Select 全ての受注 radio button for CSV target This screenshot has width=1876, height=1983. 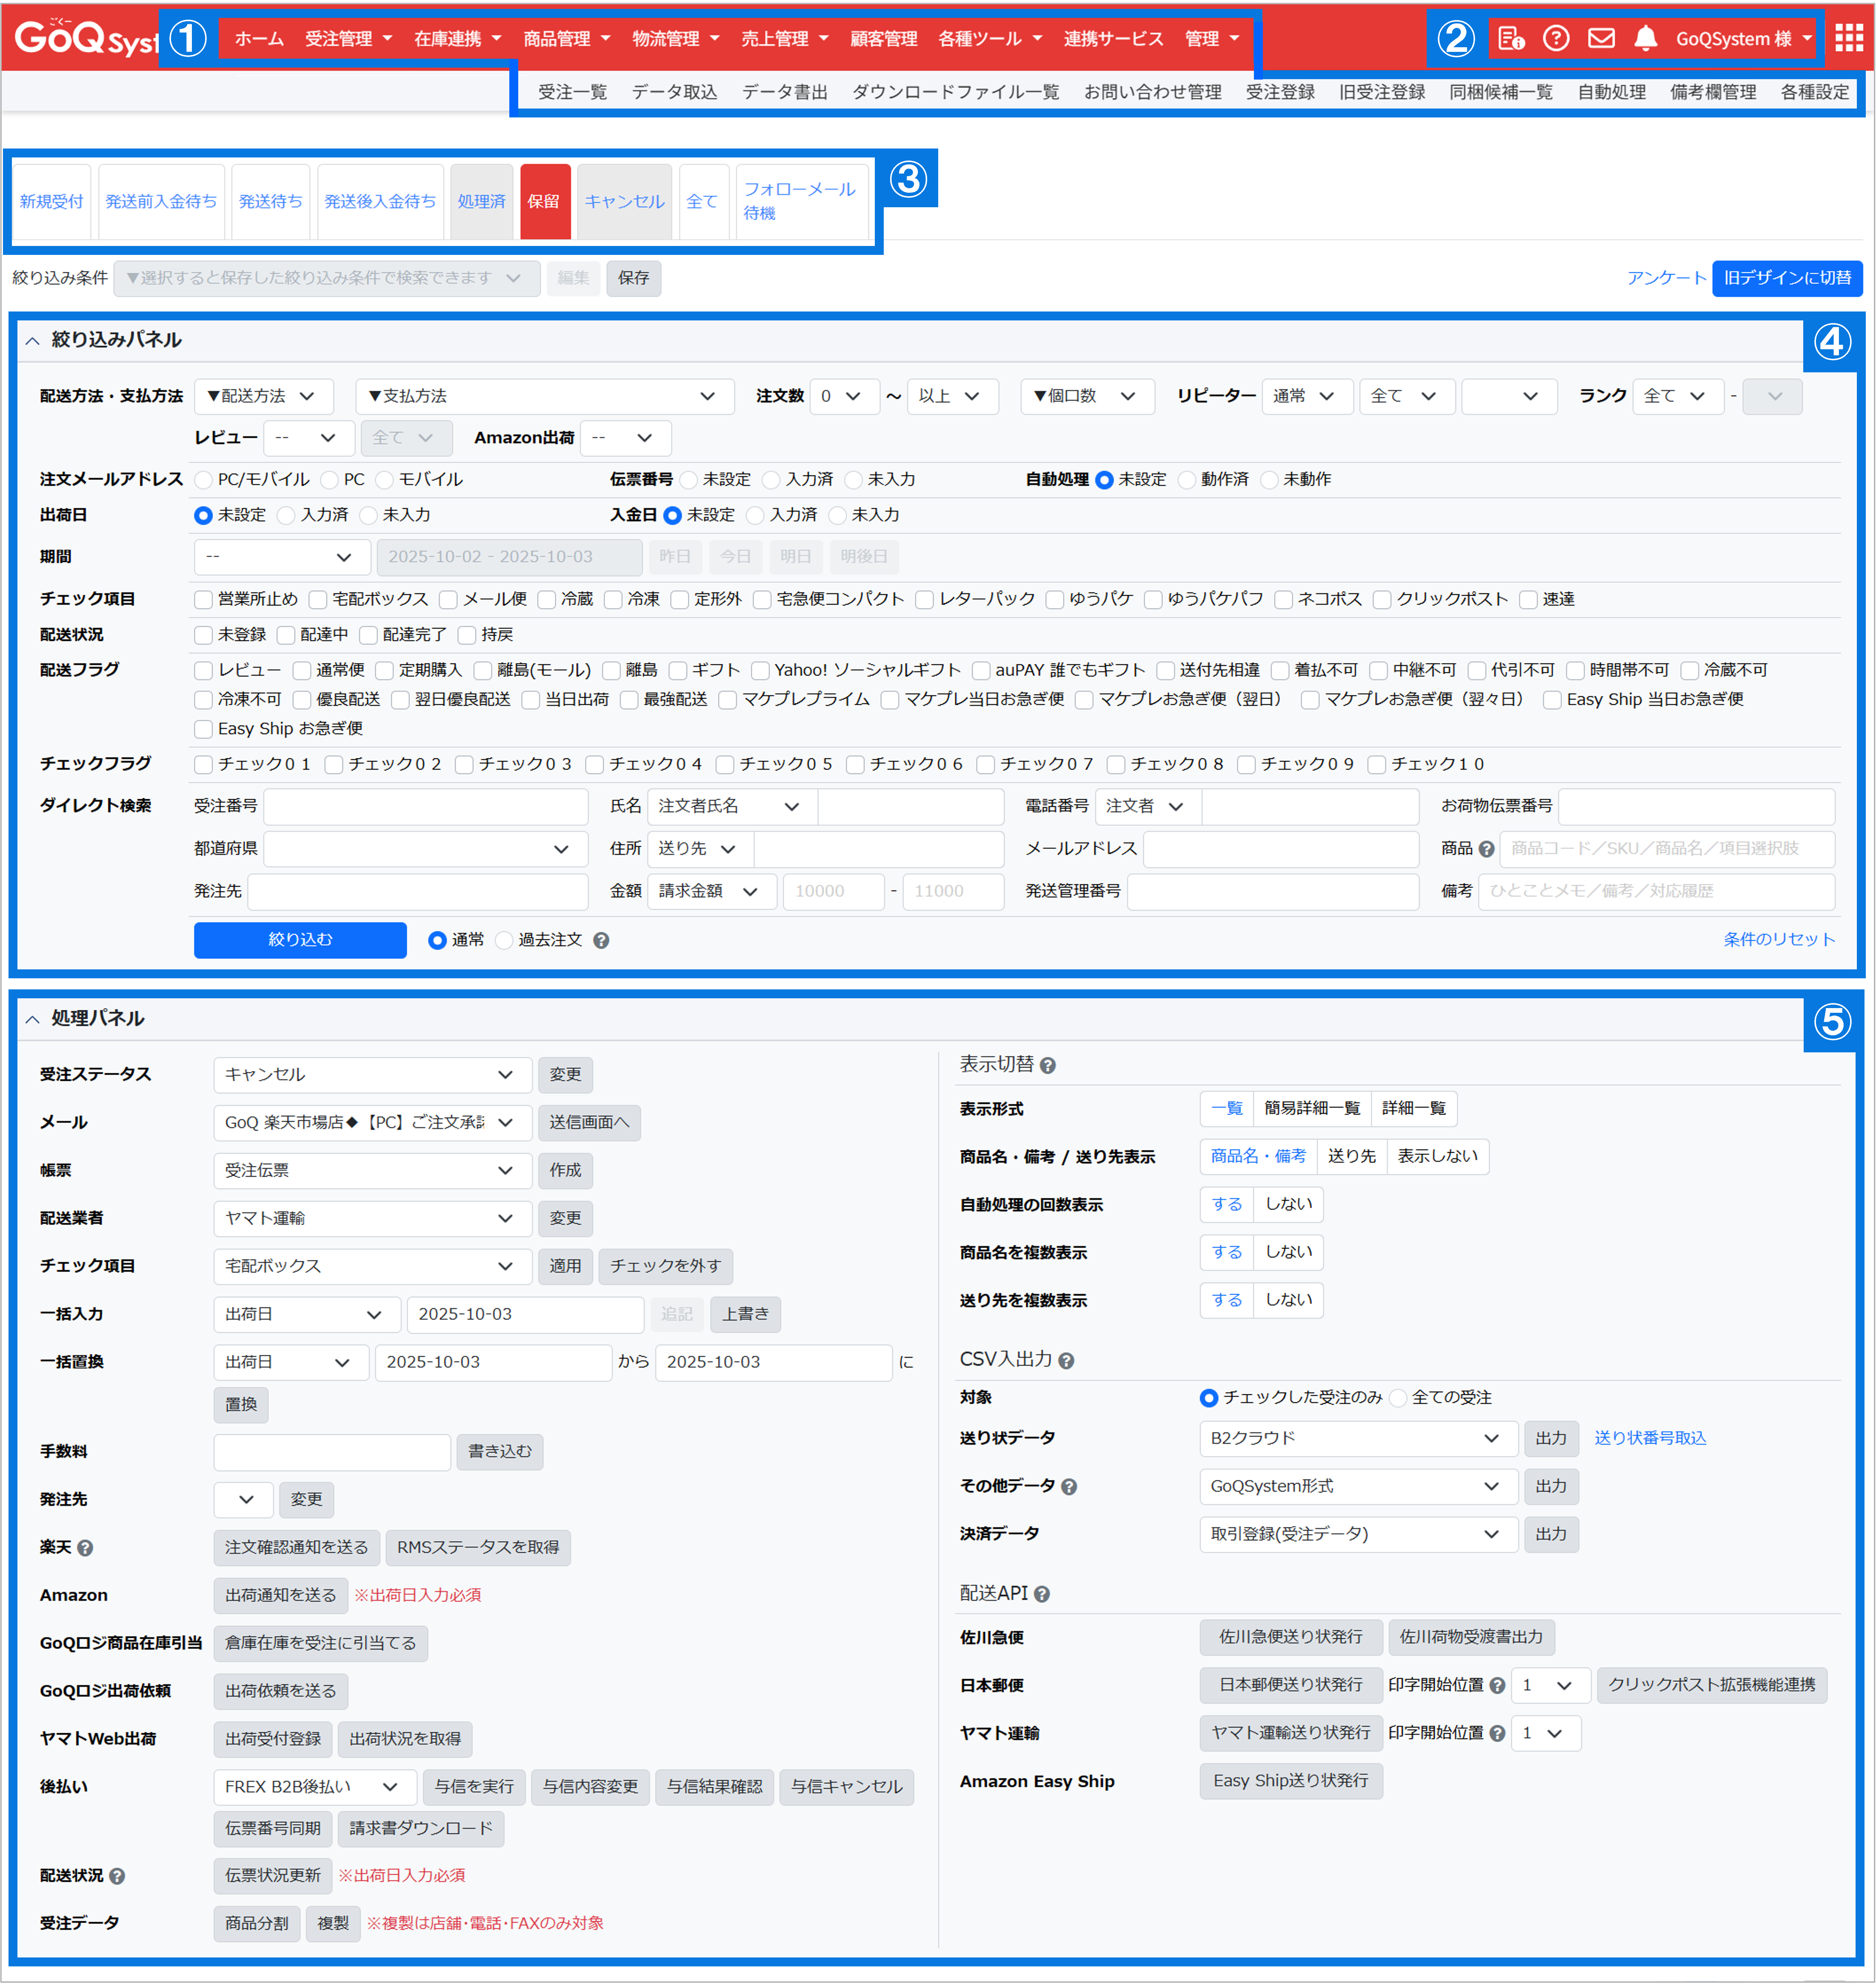[1398, 1398]
